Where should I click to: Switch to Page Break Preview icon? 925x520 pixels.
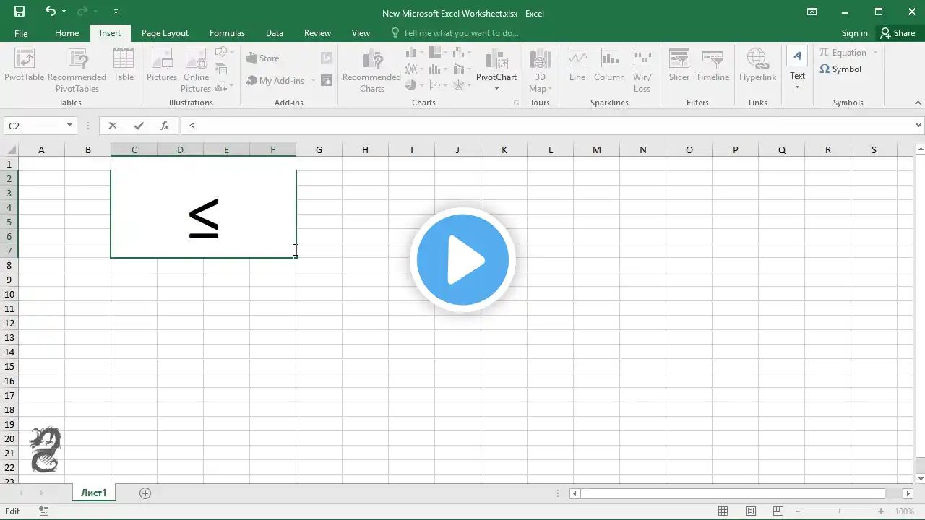tap(779, 511)
